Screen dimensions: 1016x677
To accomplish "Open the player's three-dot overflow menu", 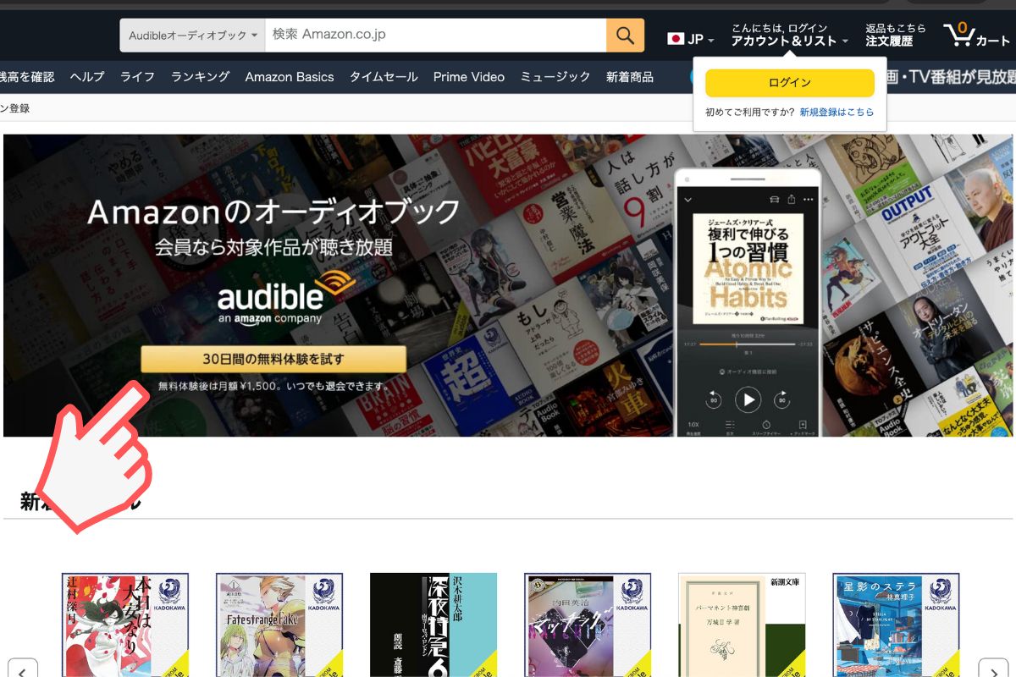I will (808, 200).
